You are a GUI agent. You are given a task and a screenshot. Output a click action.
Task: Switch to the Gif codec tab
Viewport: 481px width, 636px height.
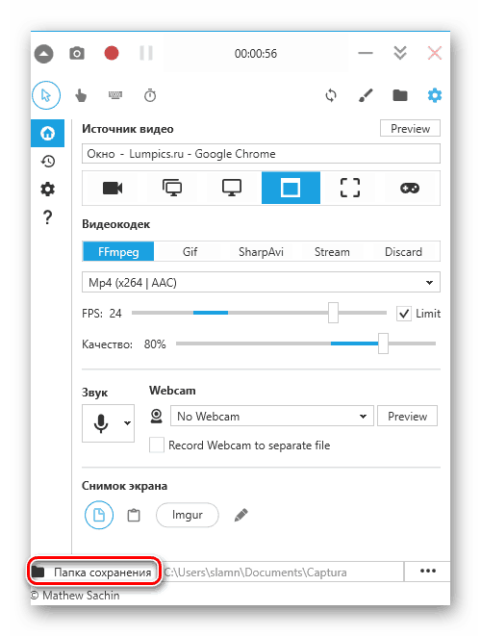click(190, 252)
